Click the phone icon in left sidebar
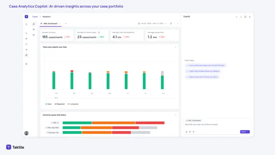 point(26,33)
